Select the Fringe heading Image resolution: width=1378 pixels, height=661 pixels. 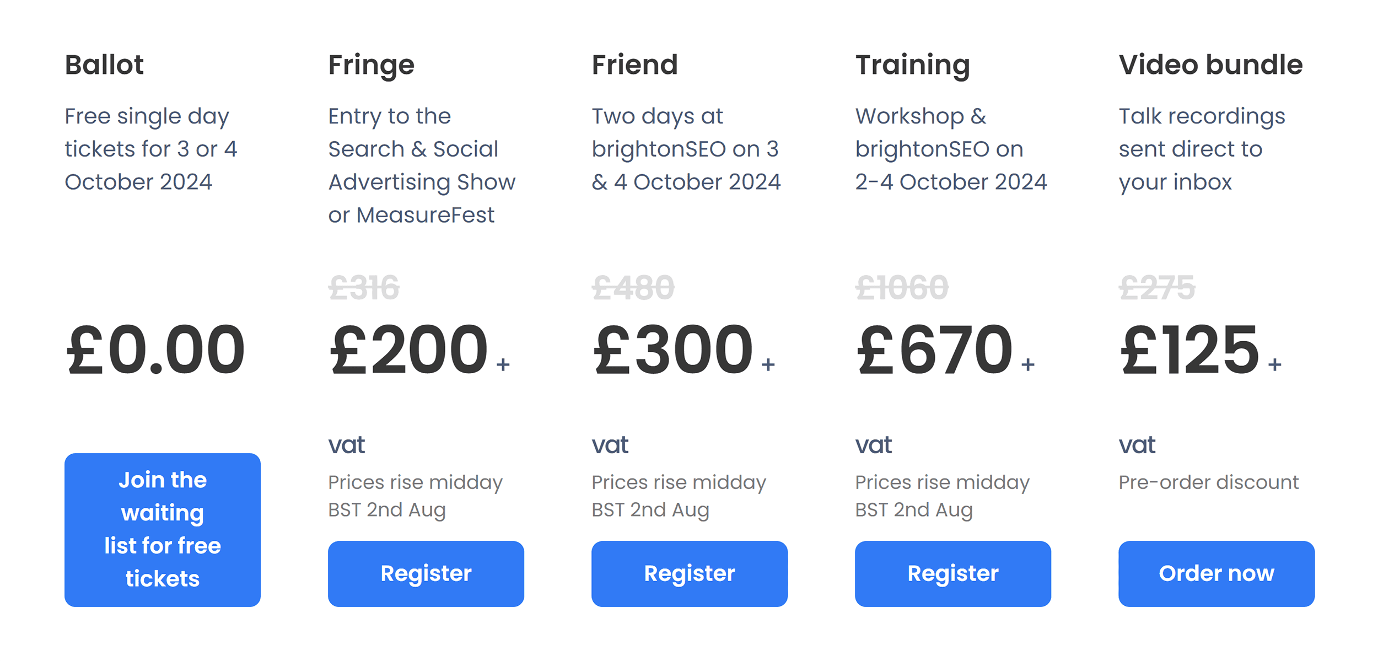(x=370, y=64)
